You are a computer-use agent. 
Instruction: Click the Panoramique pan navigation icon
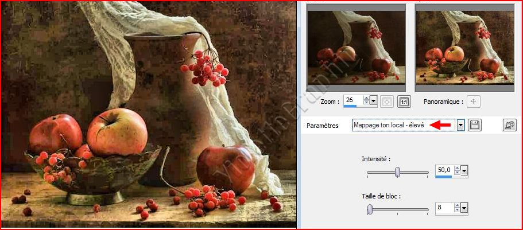pos(474,102)
